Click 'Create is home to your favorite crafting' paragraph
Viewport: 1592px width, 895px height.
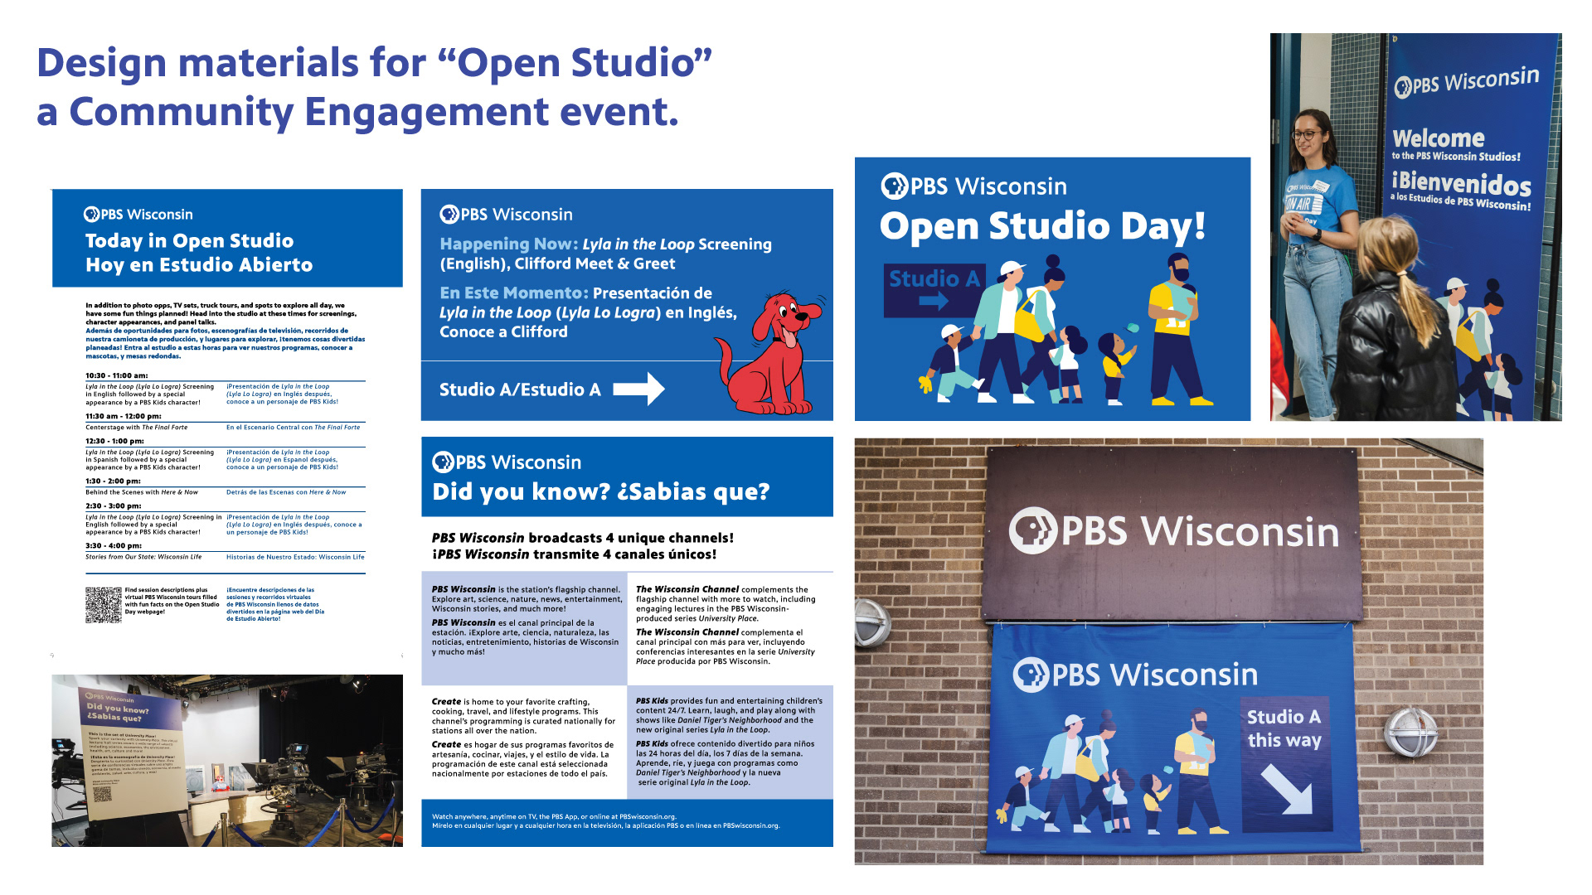point(523,716)
